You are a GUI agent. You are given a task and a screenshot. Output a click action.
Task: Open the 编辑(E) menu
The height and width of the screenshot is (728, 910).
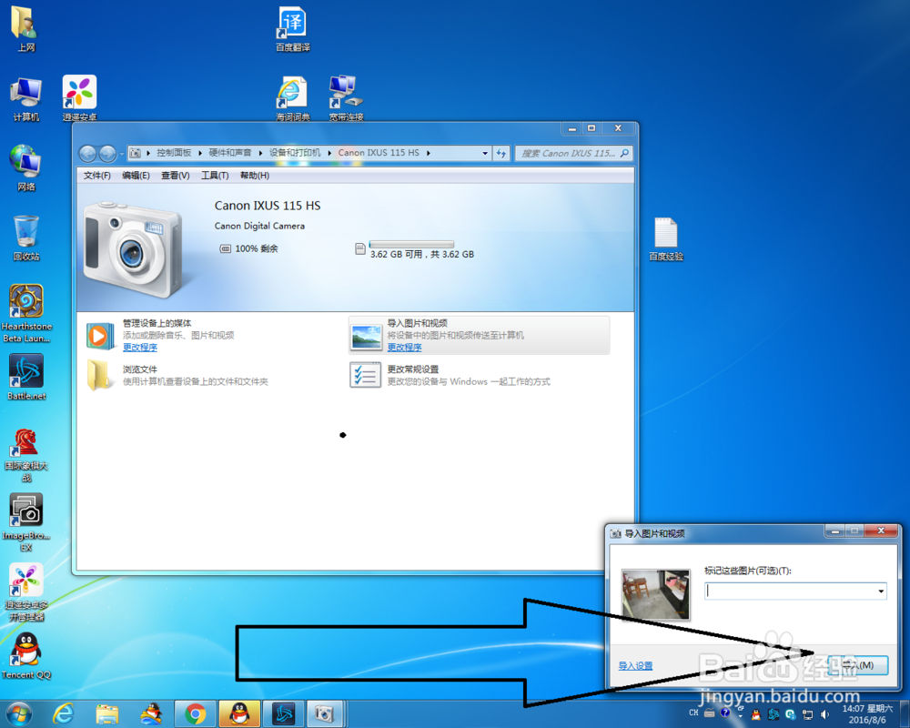pyautogui.click(x=136, y=176)
